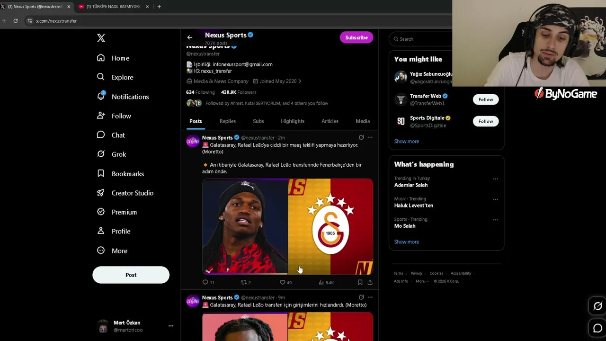Open the floating messages button
The width and height of the screenshot is (606, 341).
[597, 328]
